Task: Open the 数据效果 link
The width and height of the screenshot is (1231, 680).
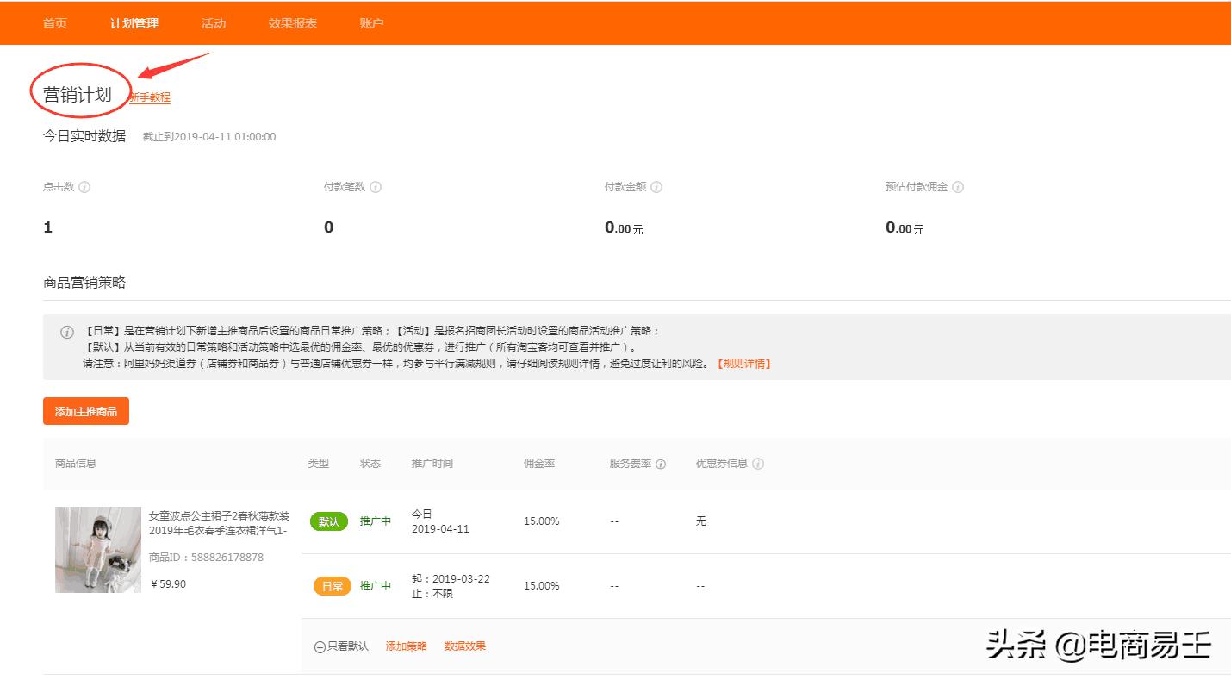Action: pos(464,645)
